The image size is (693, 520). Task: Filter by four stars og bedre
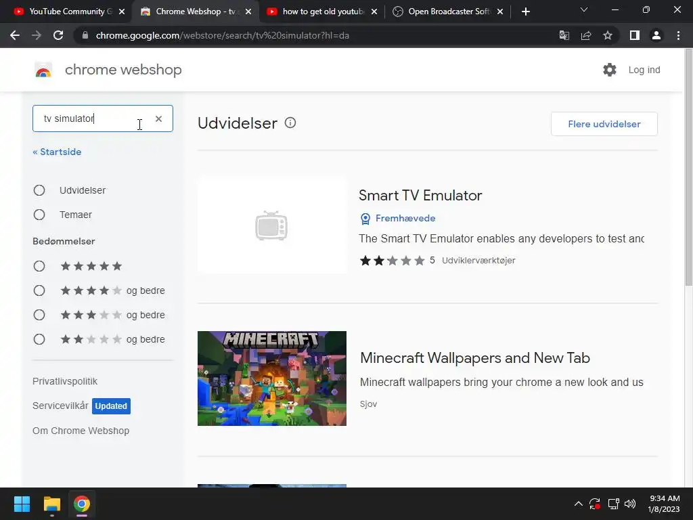click(39, 290)
